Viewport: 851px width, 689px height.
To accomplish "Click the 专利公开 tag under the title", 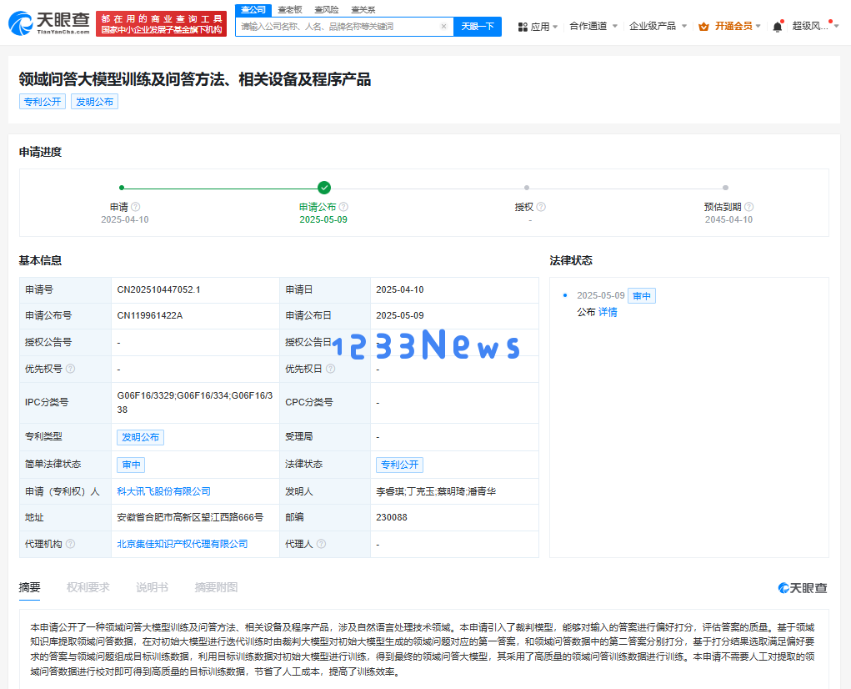I will [x=43, y=102].
